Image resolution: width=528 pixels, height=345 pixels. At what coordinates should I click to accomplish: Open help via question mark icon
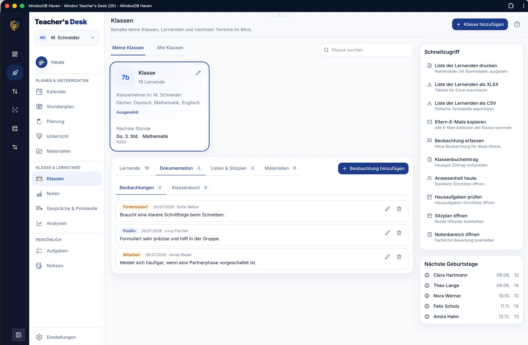coord(517,24)
